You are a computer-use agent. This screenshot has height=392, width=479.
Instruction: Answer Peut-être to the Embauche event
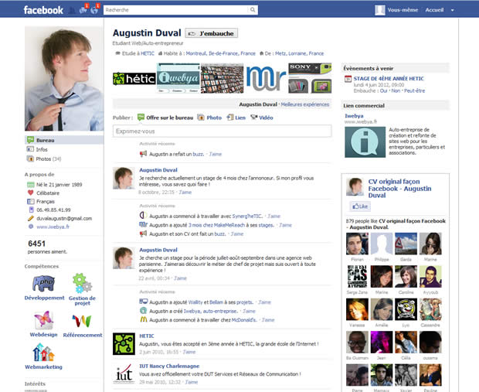pyautogui.click(x=415, y=90)
